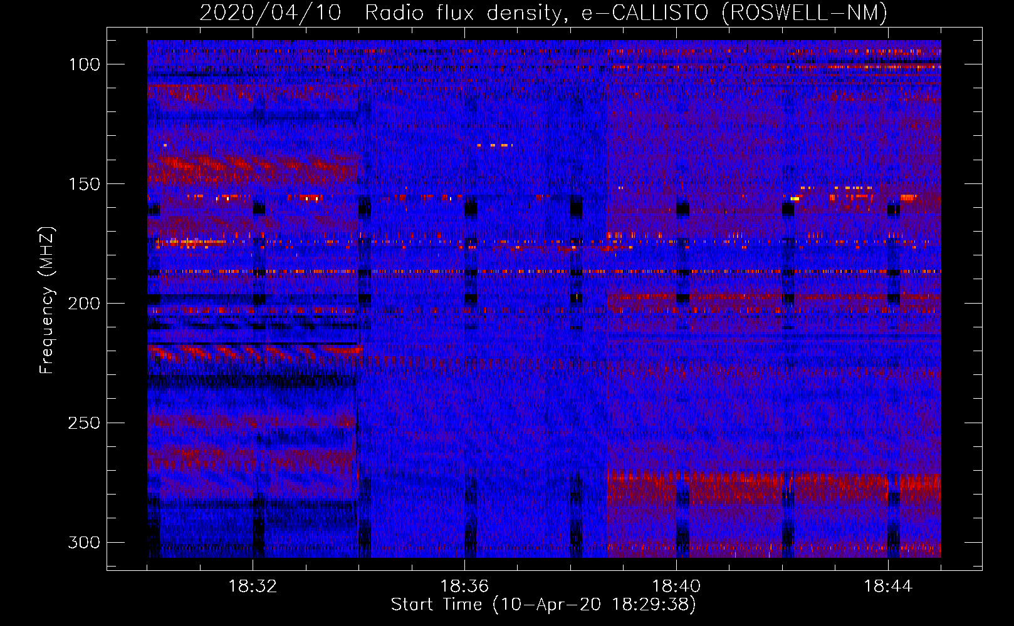
Task: Click the 200 frequency tick label
Action: [x=84, y=304]
